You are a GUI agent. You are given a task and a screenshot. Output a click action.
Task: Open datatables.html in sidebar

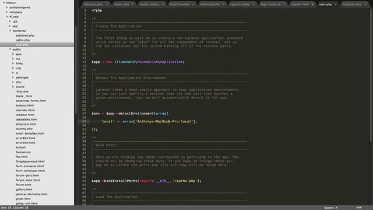(26, 119)
